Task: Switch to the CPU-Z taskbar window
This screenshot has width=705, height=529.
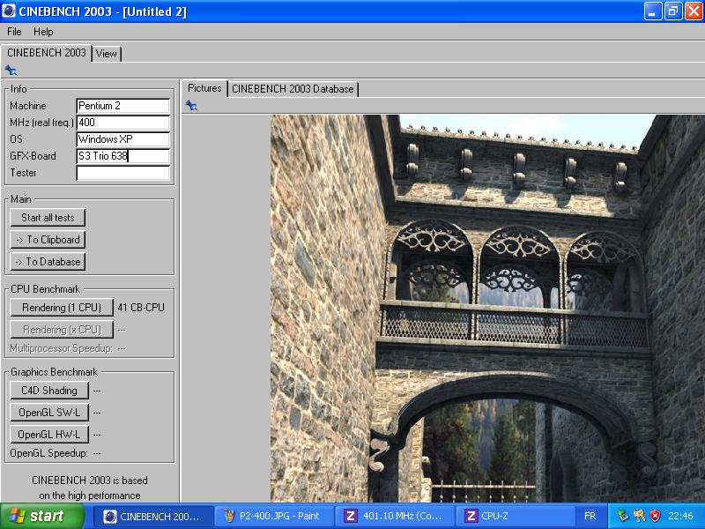Action: tap(515, 517)
